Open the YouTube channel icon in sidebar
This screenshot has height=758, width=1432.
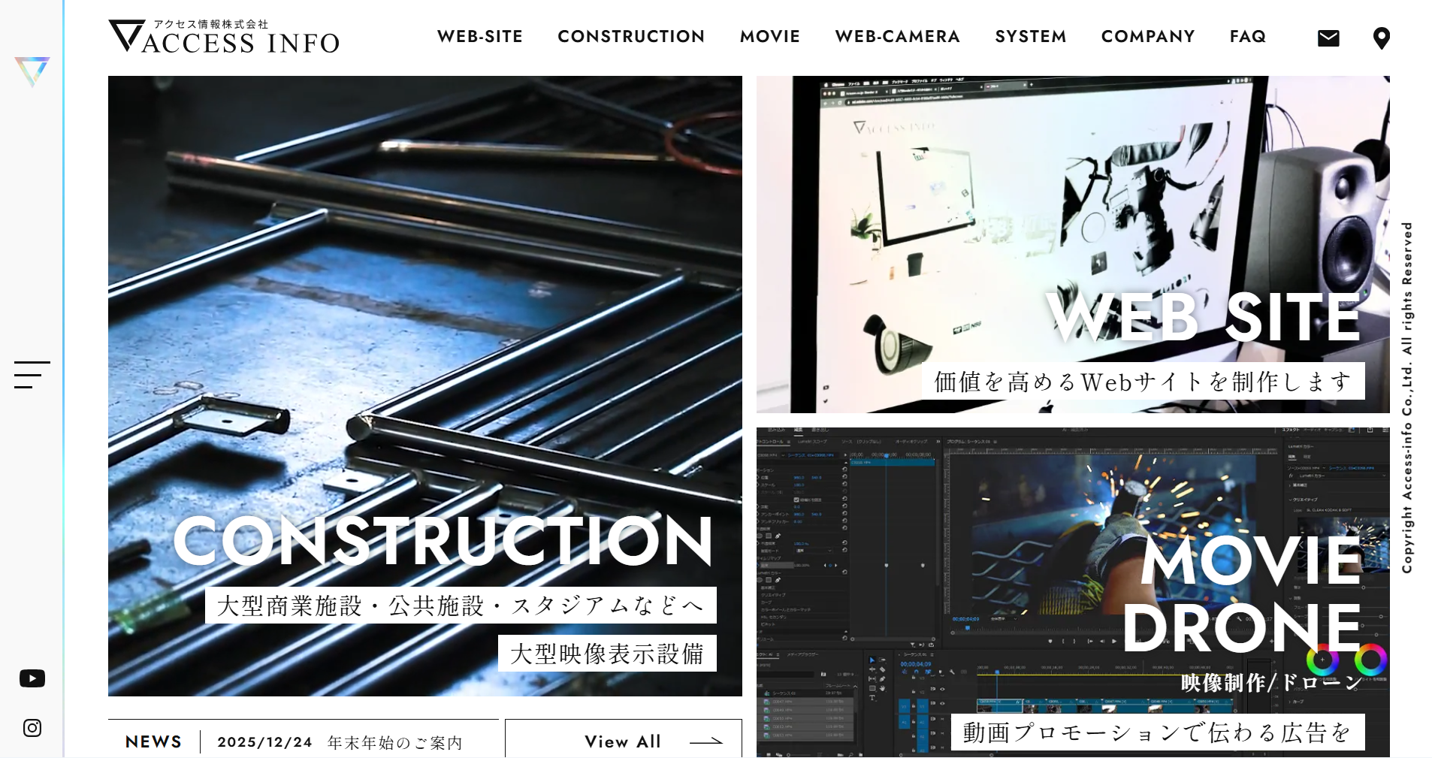pyautogui.click(x=32, y=678)
